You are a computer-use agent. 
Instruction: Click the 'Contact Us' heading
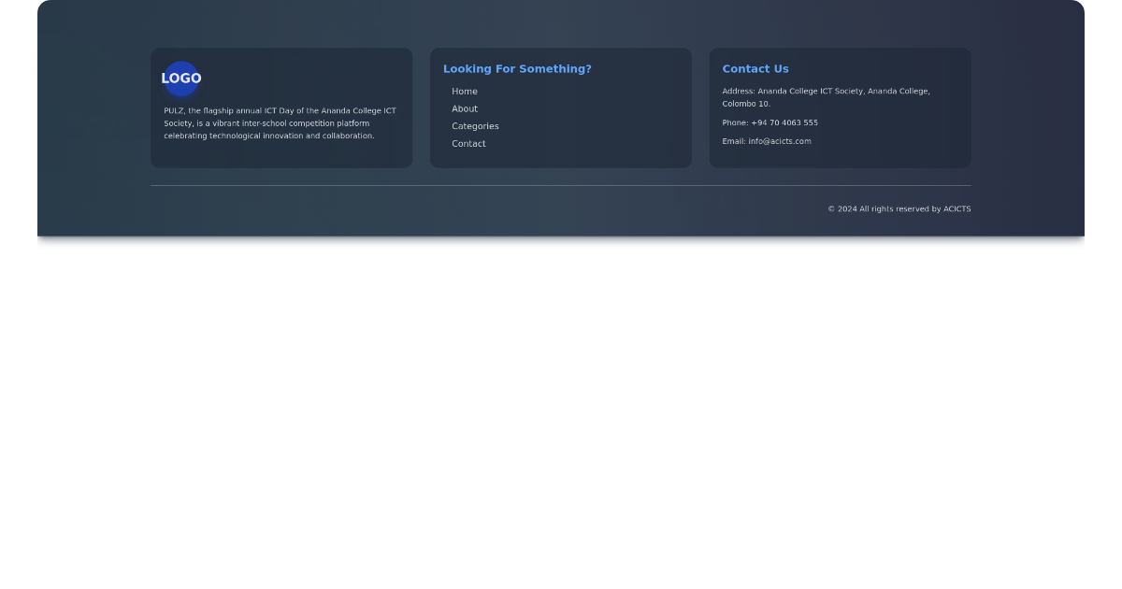point(755,68)
